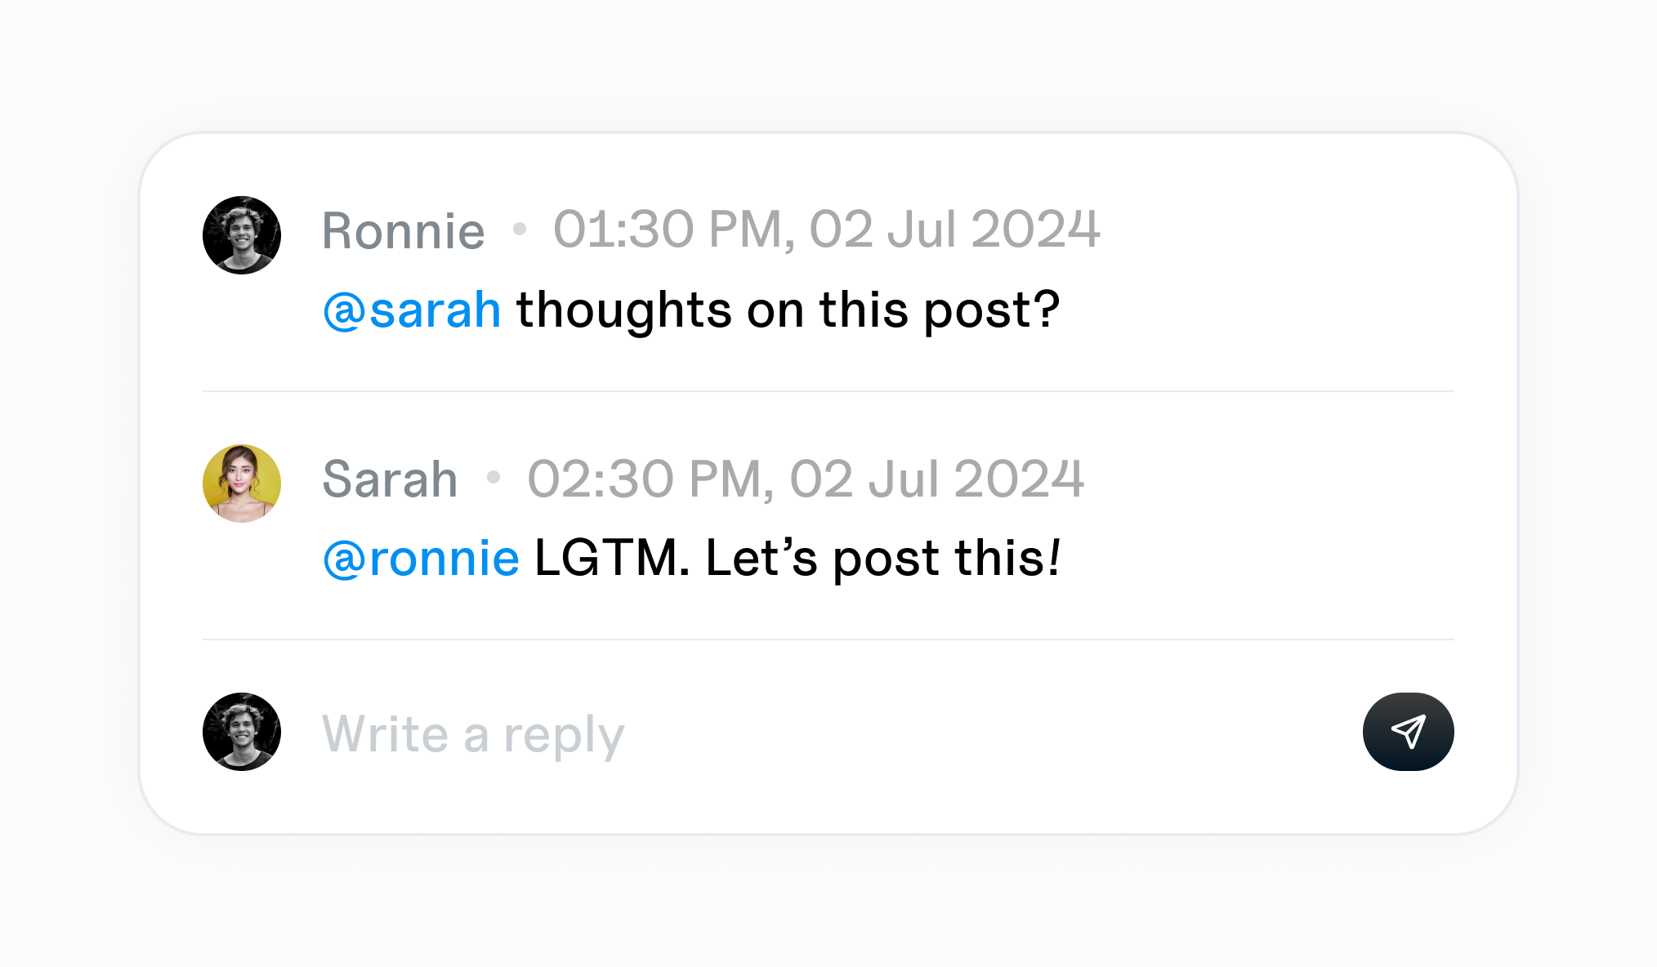The height and width of the screenshot is (967, 1657).
Task: Click the Write a reply input field
Action: click(x=472, y=732)
